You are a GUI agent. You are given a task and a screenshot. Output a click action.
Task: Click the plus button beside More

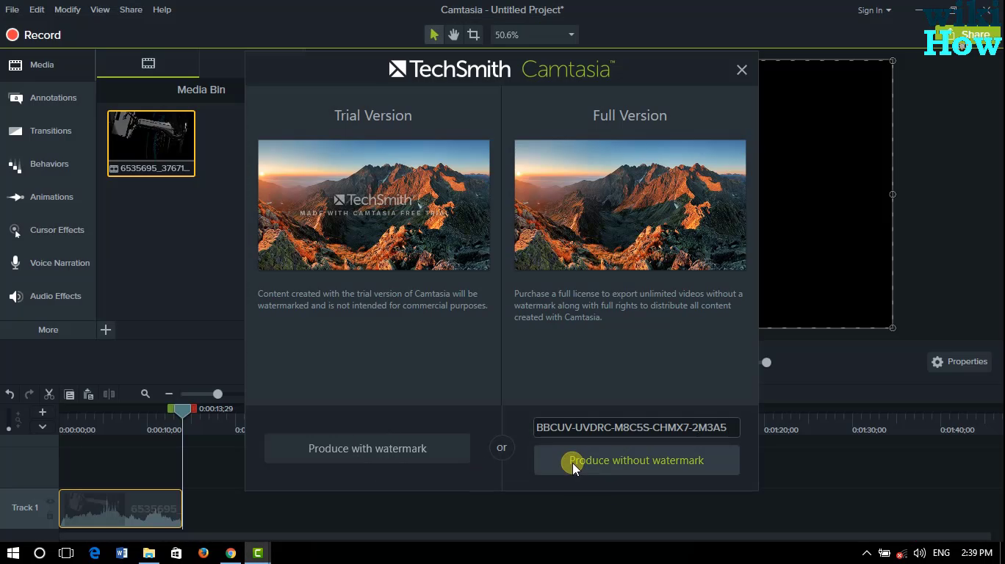[106, 330]
